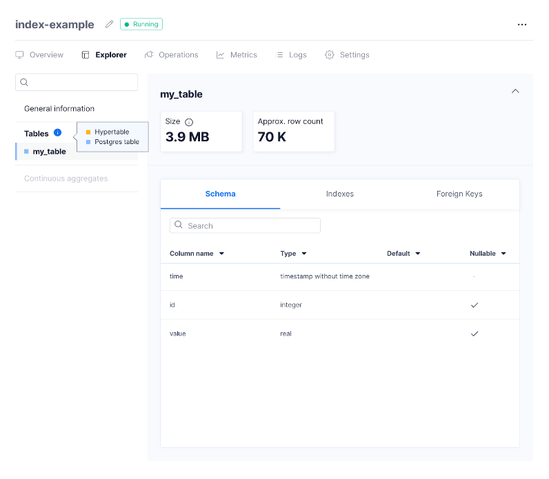Screen dimensions: 549x479
Task: Click the schema Search input field
Action: click(252, 225)
